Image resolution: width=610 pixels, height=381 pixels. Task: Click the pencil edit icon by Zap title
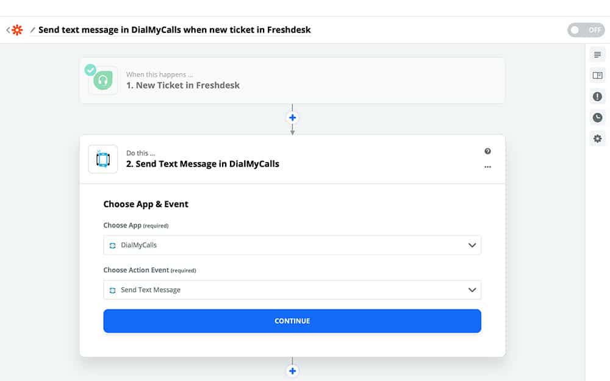click(x=33, y=30)
